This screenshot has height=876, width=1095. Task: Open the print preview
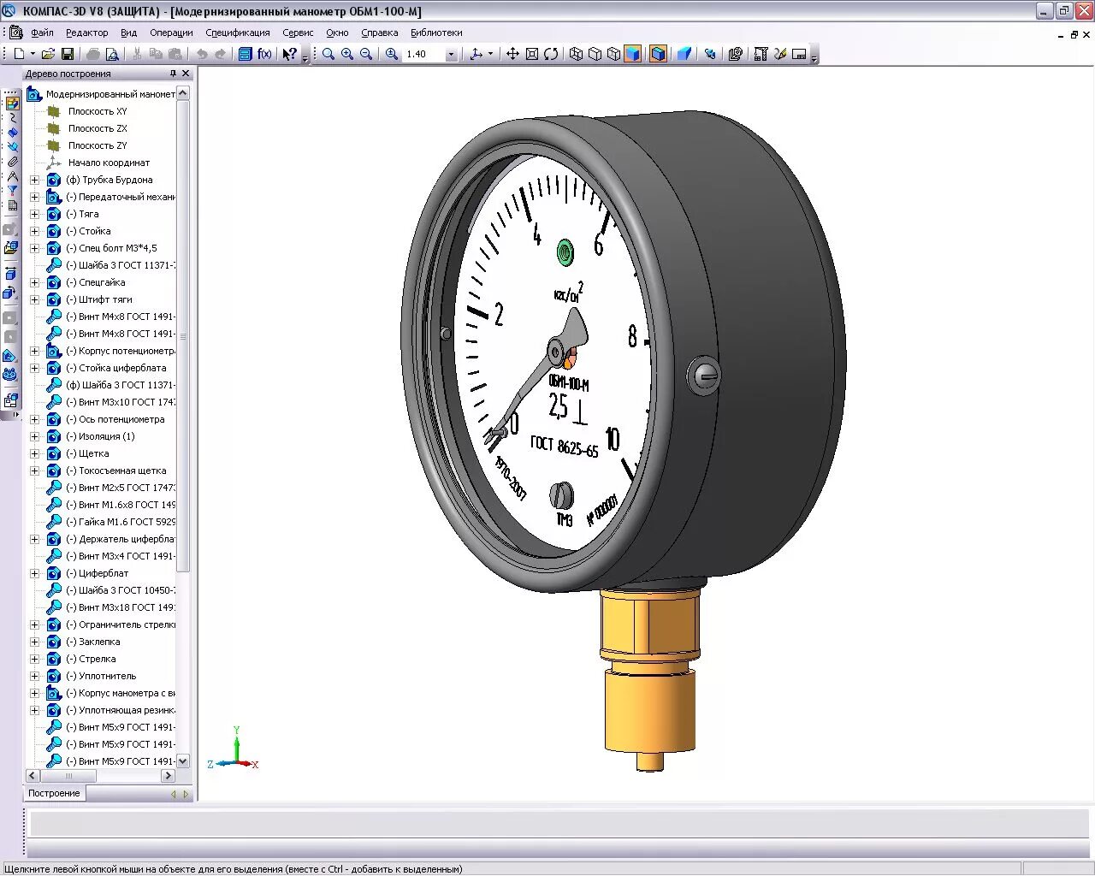coord(112,54)
